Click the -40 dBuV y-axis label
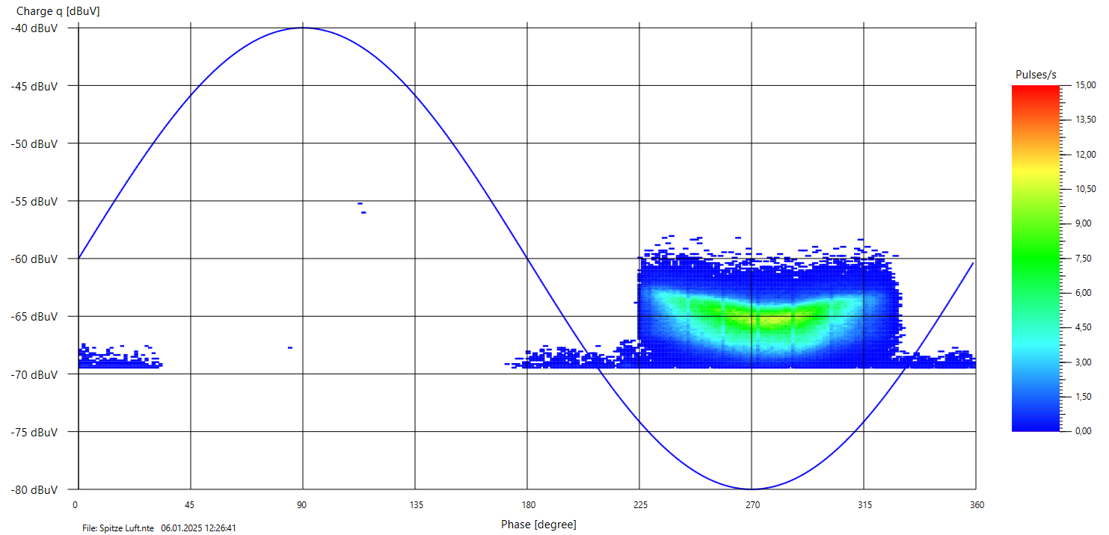Image resolution: width=1109 pixels, height=535 pixels. point(34,28)
